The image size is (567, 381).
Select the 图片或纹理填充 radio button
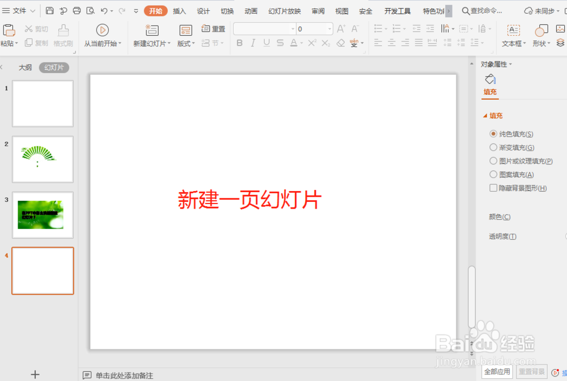[x=493, y=160]
